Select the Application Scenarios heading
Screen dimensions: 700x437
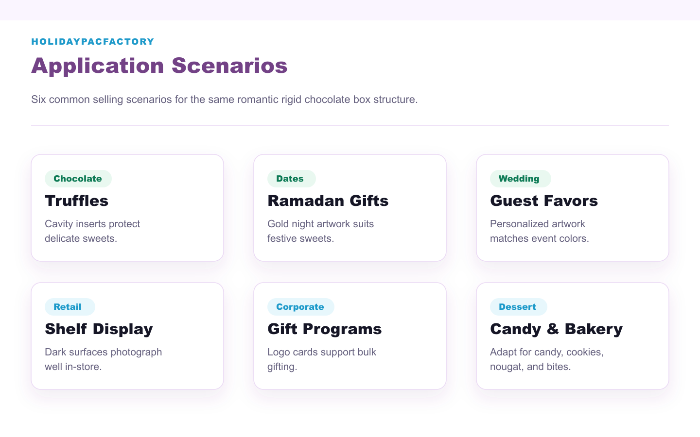(159, 66)
